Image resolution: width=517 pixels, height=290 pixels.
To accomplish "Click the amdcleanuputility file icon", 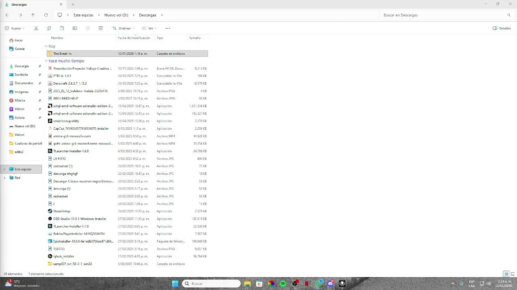I will (50, 121).
